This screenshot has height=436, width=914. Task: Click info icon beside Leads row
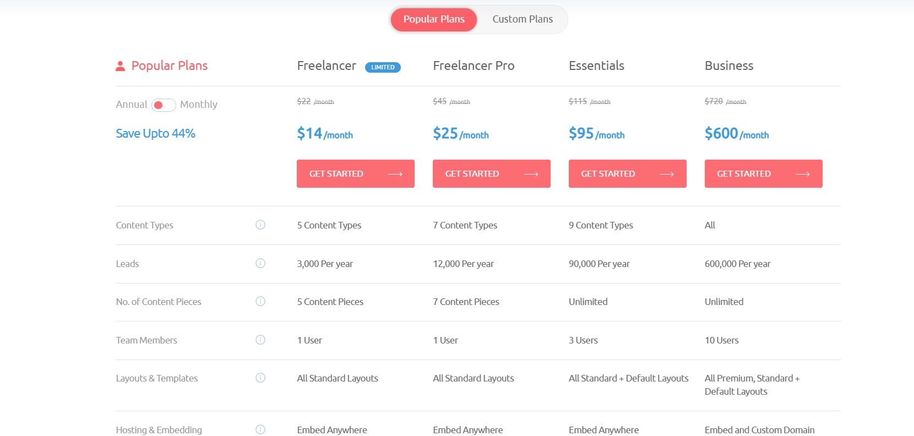(x=260, y=263)
